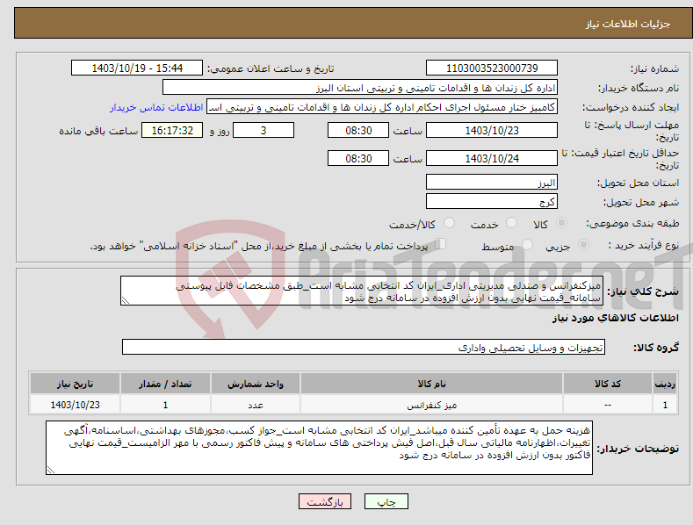Screen dimensions: 693x525
Task: Click the شماره نیاز label
Action: (654, 69)
